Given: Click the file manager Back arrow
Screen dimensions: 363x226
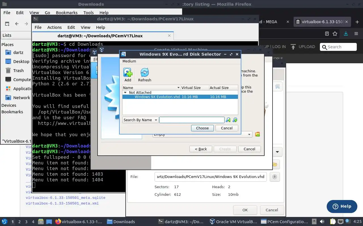Looking at the screenshot, I should coord(17,24).
